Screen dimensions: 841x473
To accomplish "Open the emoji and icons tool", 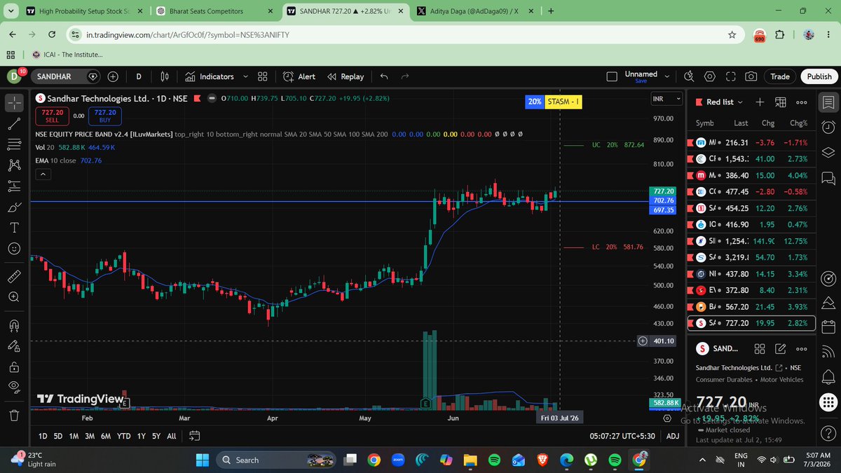I will point(14,249).
